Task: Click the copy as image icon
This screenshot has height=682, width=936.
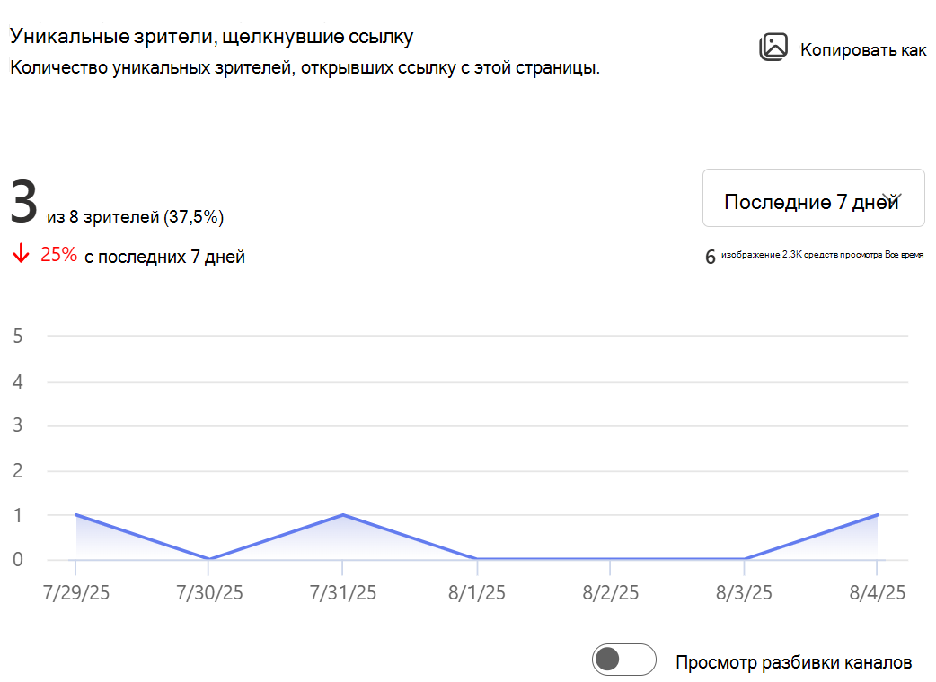Action: [x=773, y=47]
